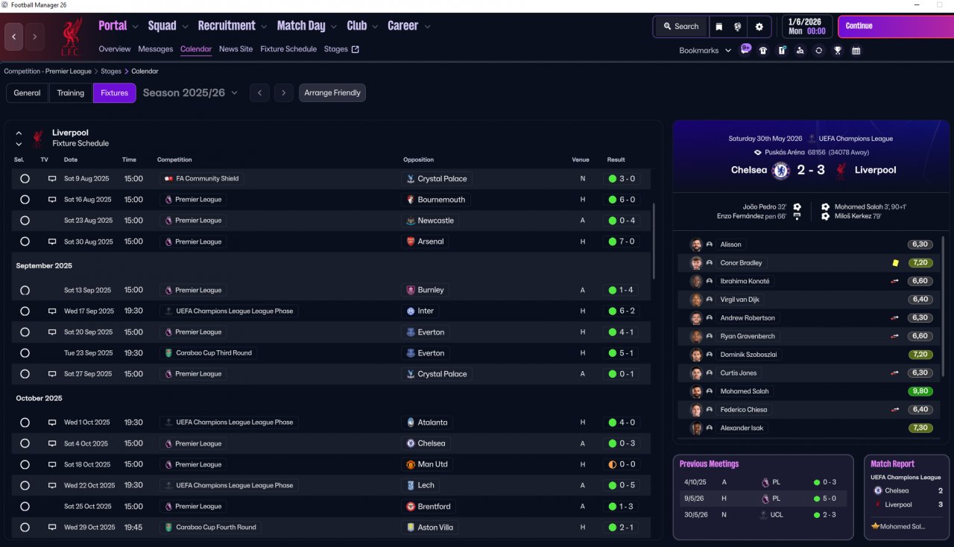This screenshot has width=954, height=547.
Task: Expand the Club menu dropdown
Action: coord(375,27)
